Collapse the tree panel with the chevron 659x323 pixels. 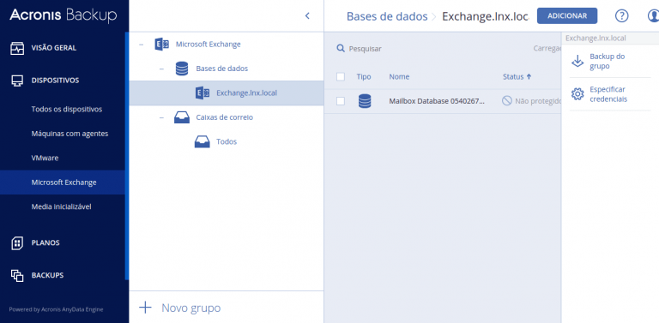click(307, 16)
